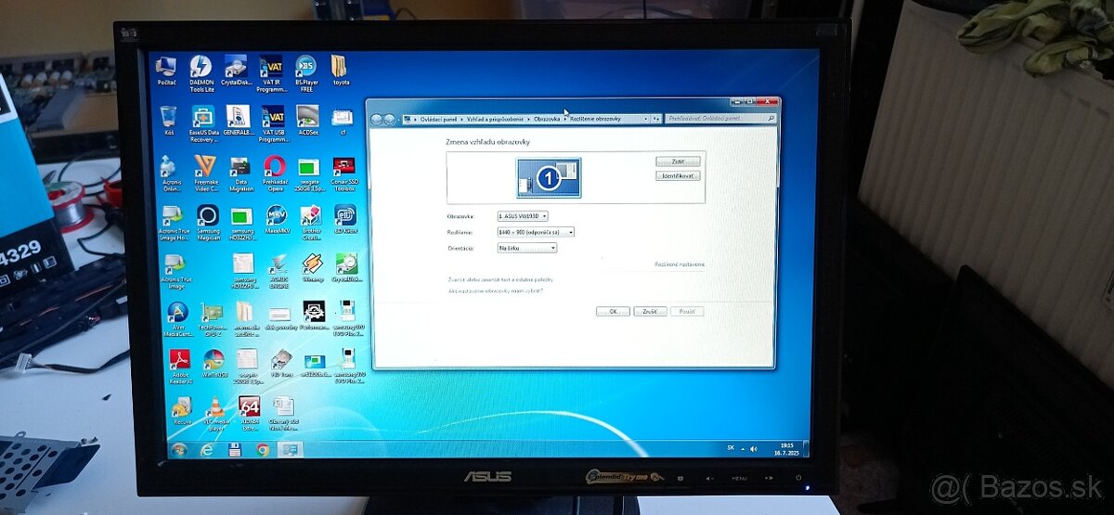The width and height of the screenshot is (1114, 515).
Task: Confirm with the OK button
Action: (x=613, y=312)
